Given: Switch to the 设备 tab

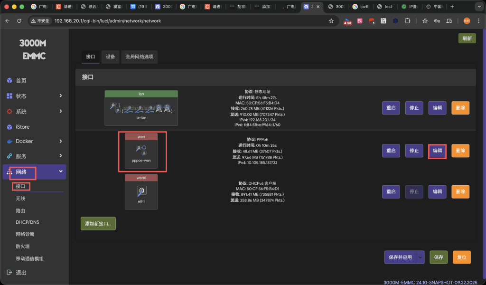Looking at the screenshot, I should 110,57.
